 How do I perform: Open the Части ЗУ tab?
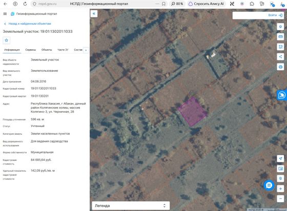point(63,50)
